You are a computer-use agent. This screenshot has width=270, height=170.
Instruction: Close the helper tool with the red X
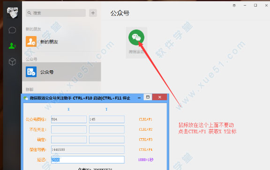coord(160,97)
